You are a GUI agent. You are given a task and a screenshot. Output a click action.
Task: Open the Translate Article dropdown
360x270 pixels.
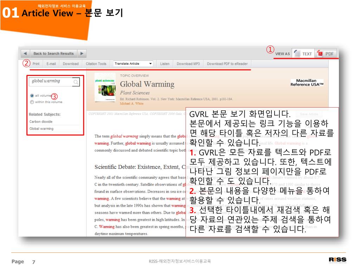[133, 64]
